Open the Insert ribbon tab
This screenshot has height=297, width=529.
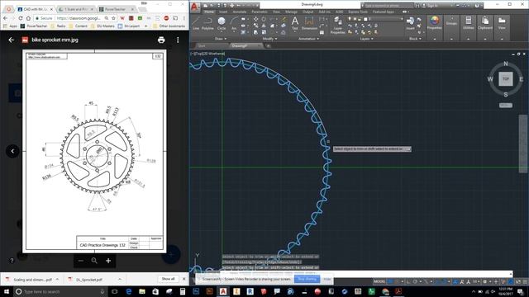(223, 12)
